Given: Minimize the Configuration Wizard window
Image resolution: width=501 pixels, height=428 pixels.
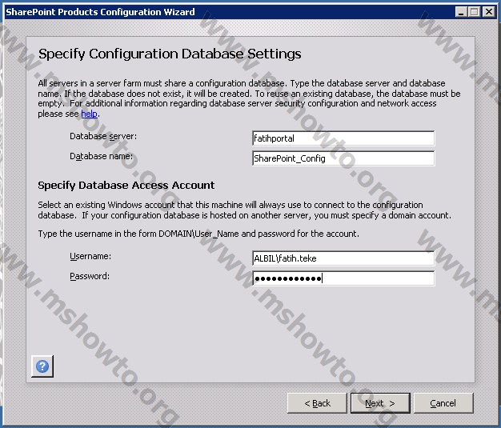Looking at the screenshot, I should point(461,12).
